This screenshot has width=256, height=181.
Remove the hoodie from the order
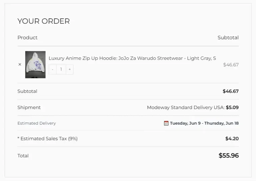coord(20,64)
